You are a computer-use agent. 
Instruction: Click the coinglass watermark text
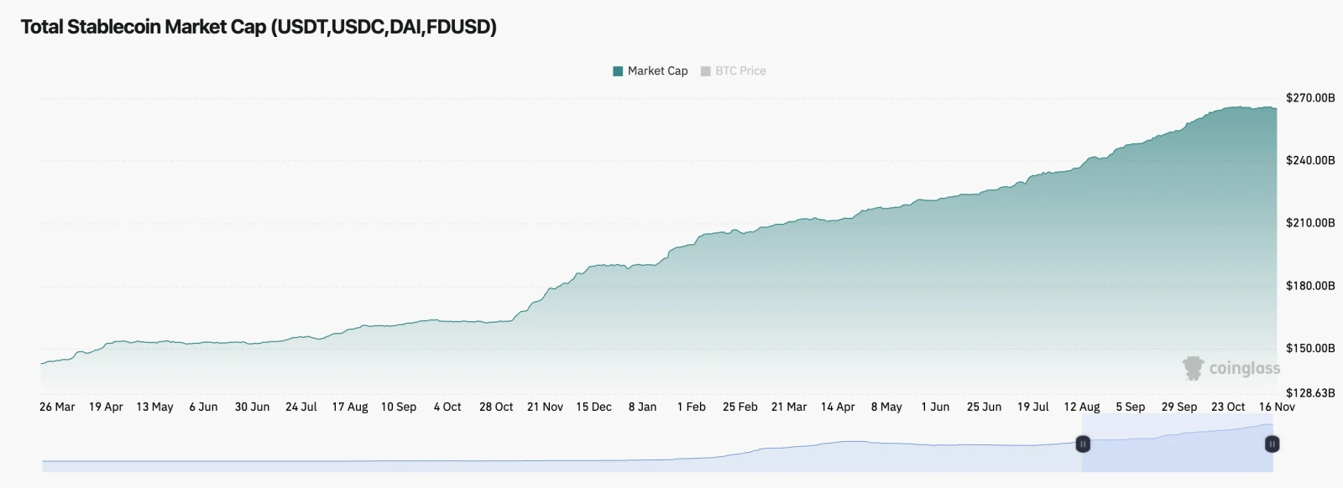[x=1244, y=368]
